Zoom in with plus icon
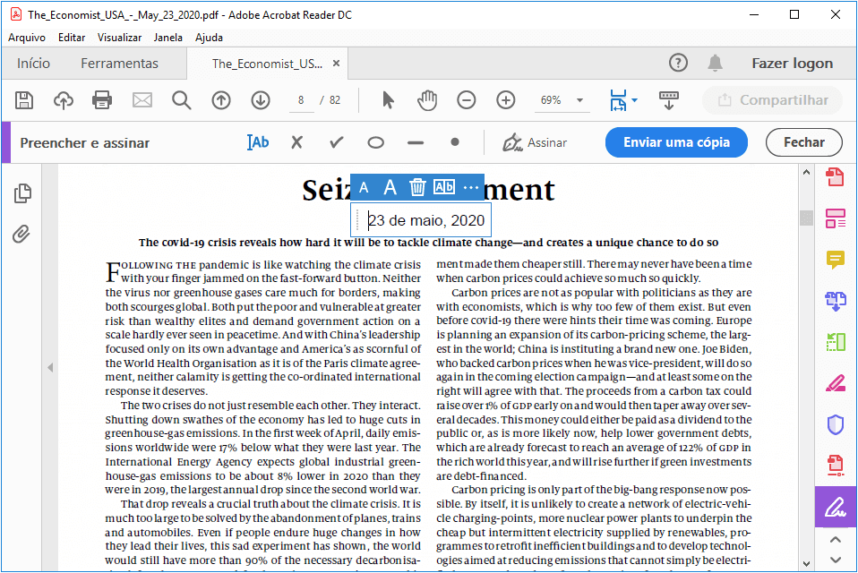Screen dimensions: 858x573 point(506,100)
